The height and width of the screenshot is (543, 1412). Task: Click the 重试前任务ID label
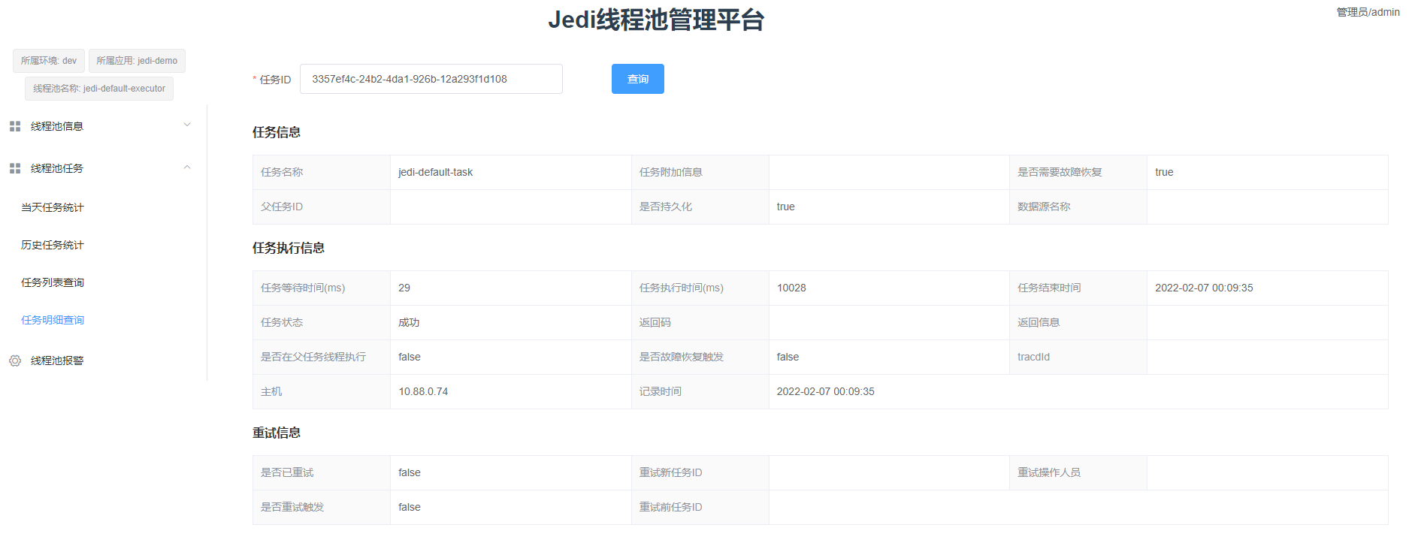(x=671, y=507)
